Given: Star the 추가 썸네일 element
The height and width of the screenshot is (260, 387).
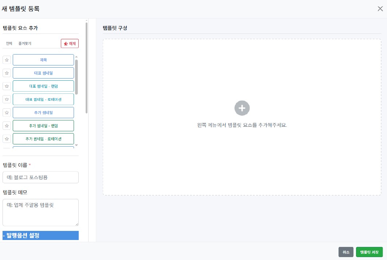Looking at the screenshot, I should tap(7, 112).
